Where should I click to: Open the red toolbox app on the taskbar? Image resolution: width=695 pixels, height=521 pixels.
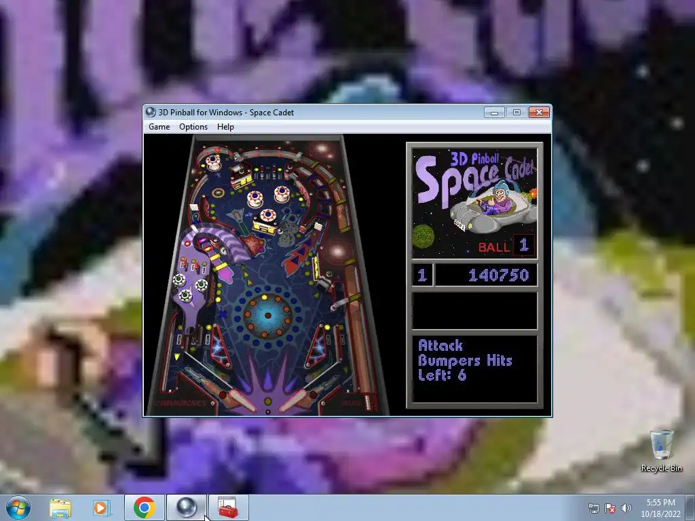click(x=228, y=507)
